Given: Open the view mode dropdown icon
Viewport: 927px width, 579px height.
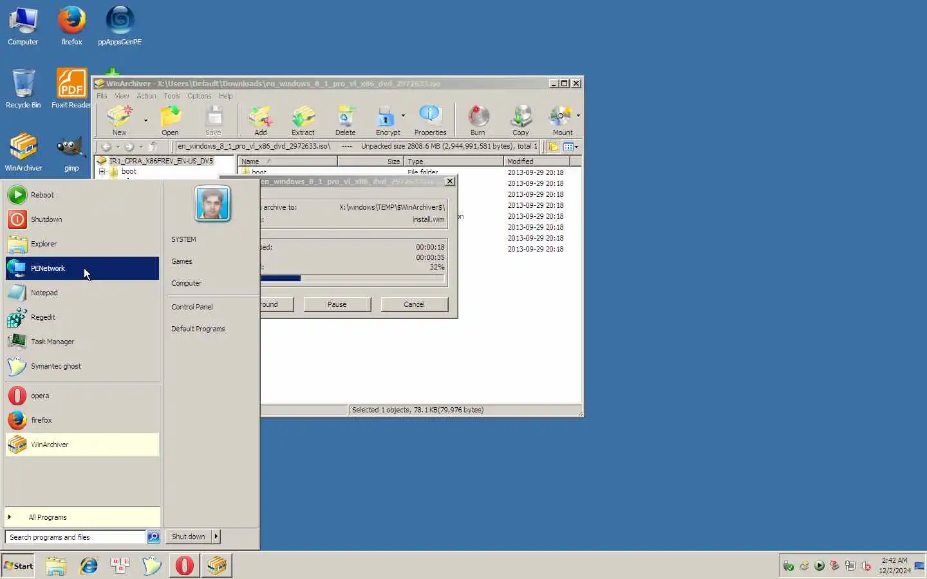Looking at the screenshot, I should 570,147.
